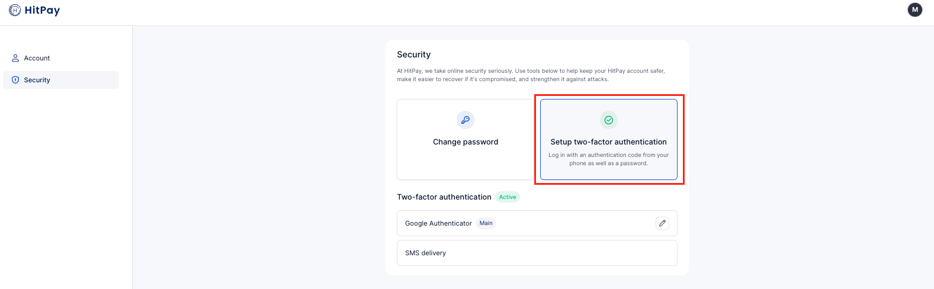The image size is (934, 289).
Task: Click the Main badge next to Google Authenticator
Action: pyautogui.click(x=486, y=223)
